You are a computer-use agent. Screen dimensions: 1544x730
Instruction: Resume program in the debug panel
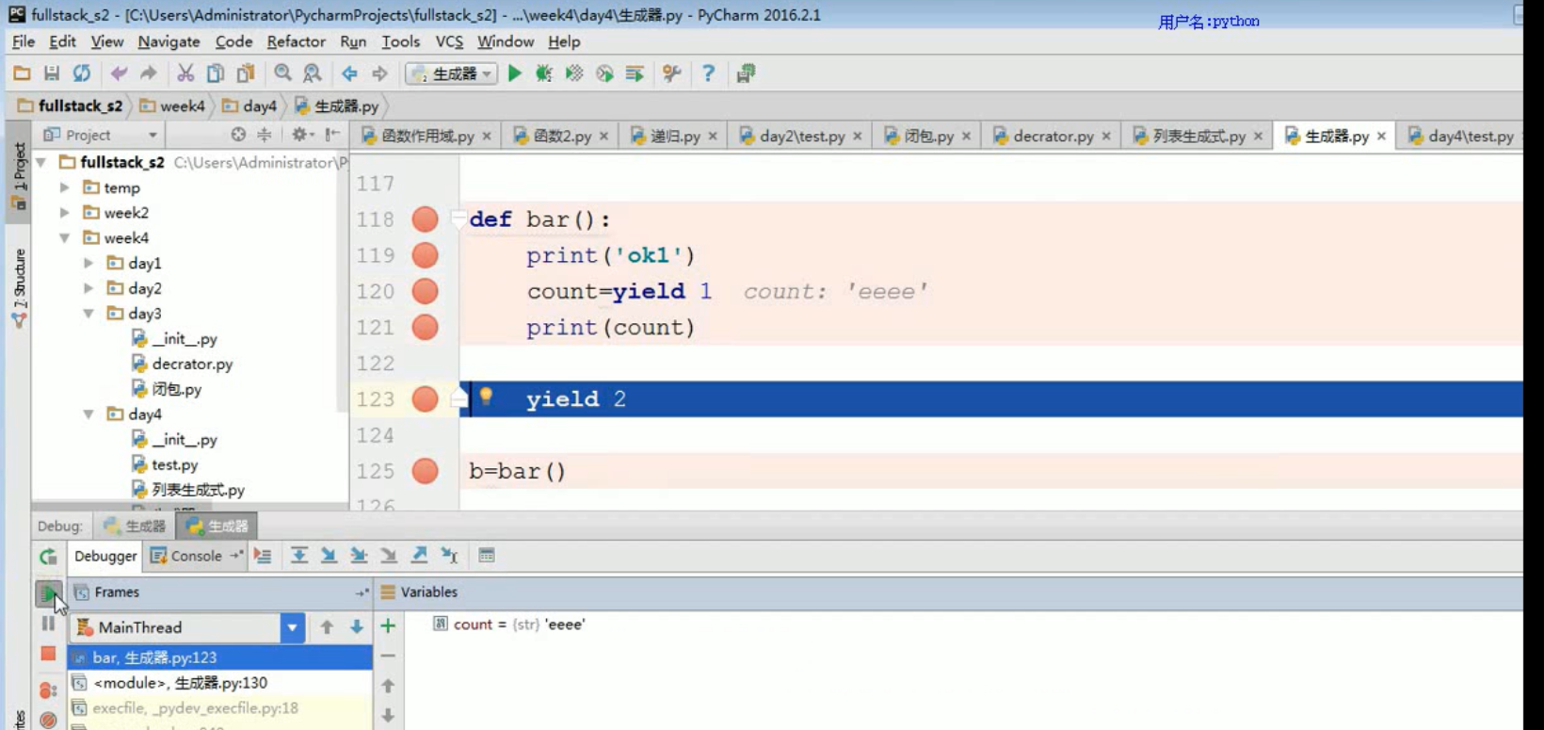[x=48, y=593]
